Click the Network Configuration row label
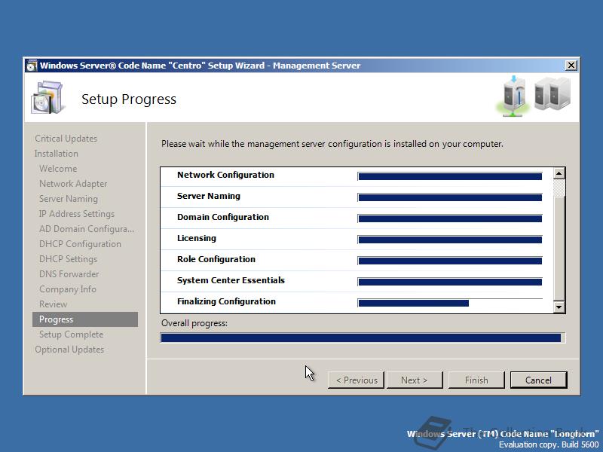 [x=225, y=175]
